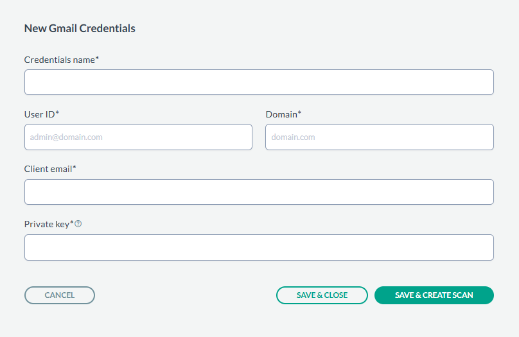Click the help icon beside Private key
Image resolution: width=519 pixels, height=337 pixels.
[78, 225]
